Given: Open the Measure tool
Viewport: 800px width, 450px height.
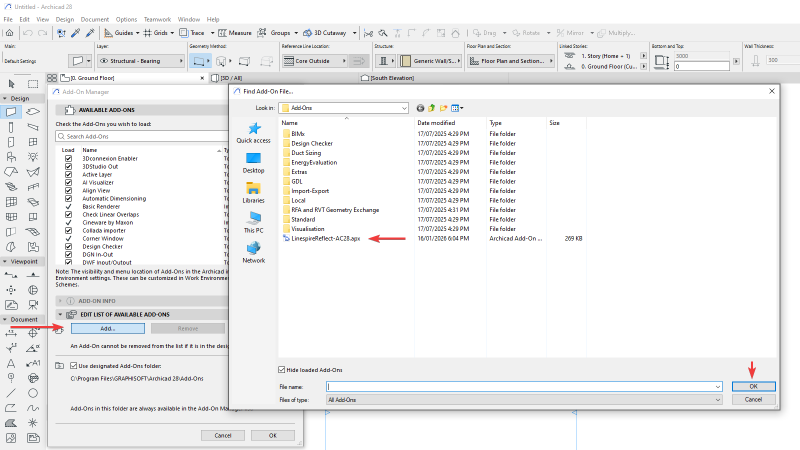Looking at the screenshot, I should [235, 32].
